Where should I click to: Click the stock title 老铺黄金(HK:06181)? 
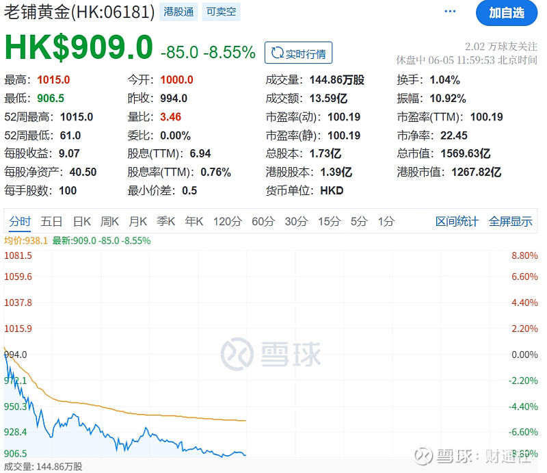[79, 12]
